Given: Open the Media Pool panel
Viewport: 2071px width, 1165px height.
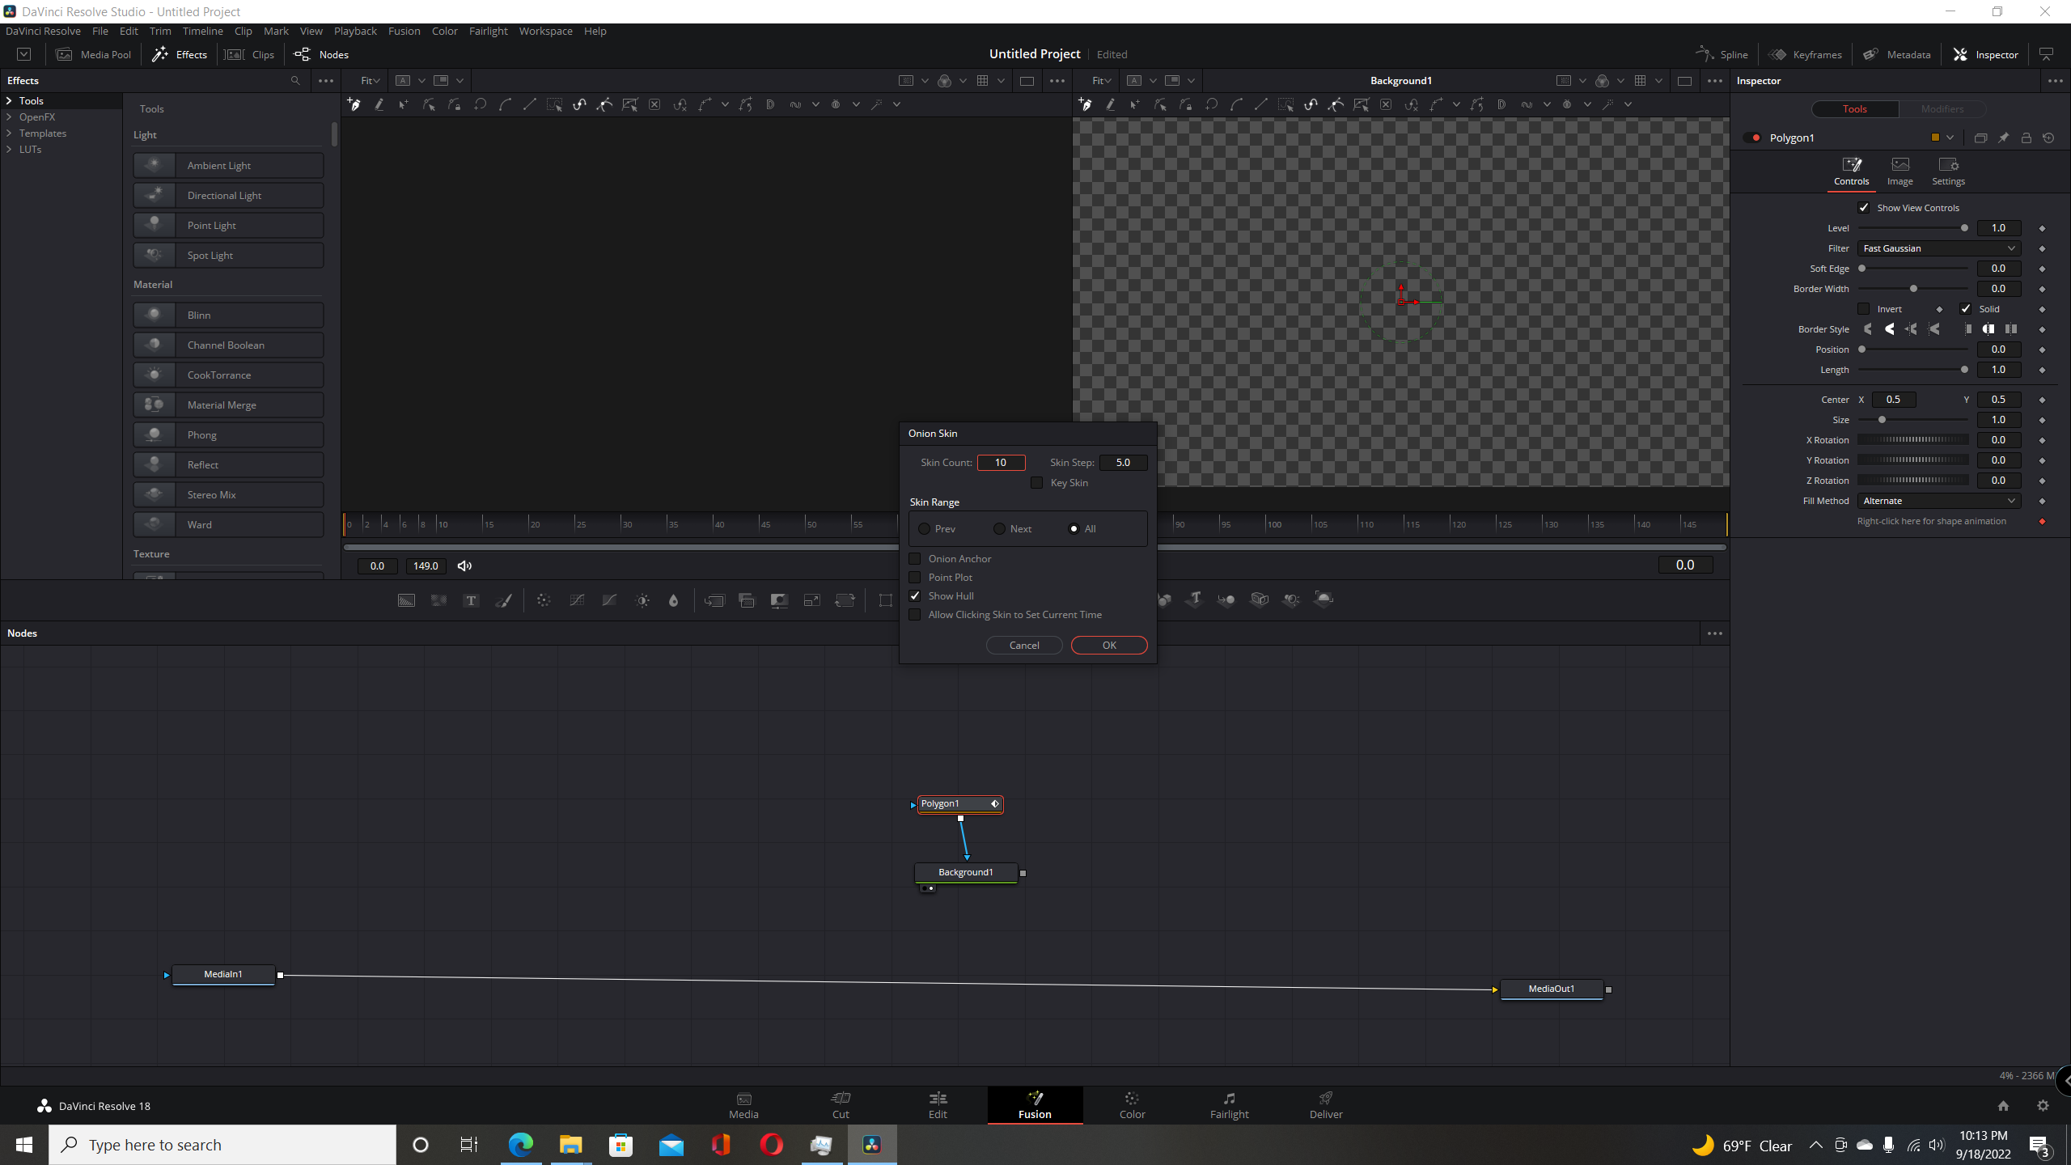Looking at the screenshot, I should [94, 54].
